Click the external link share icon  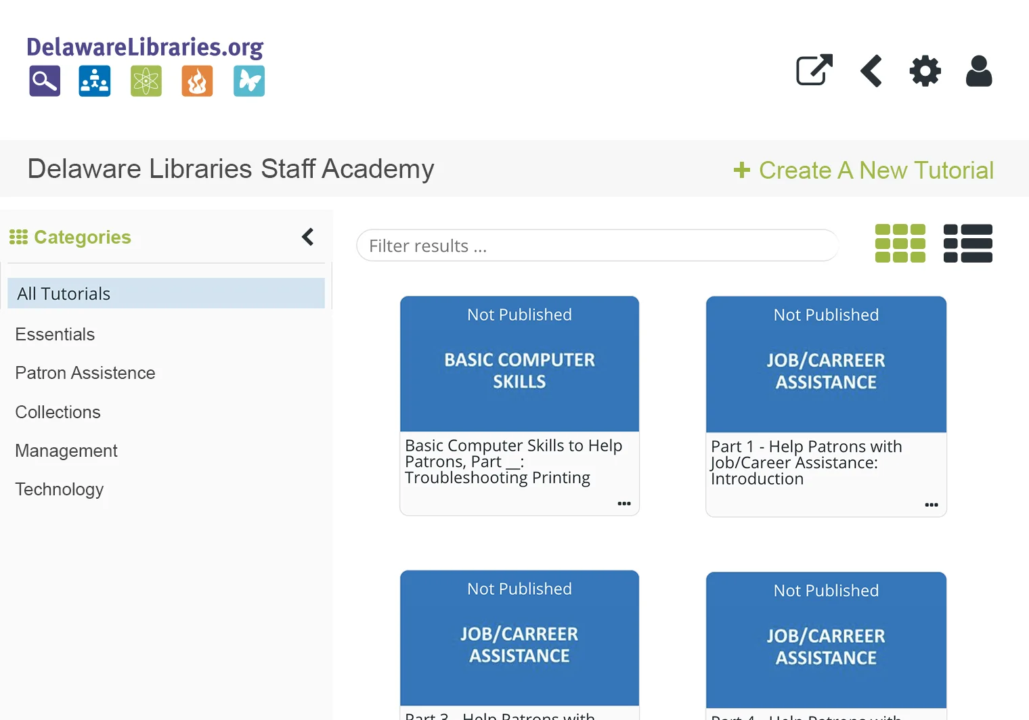pyautogui.click(x=814, y=70)
